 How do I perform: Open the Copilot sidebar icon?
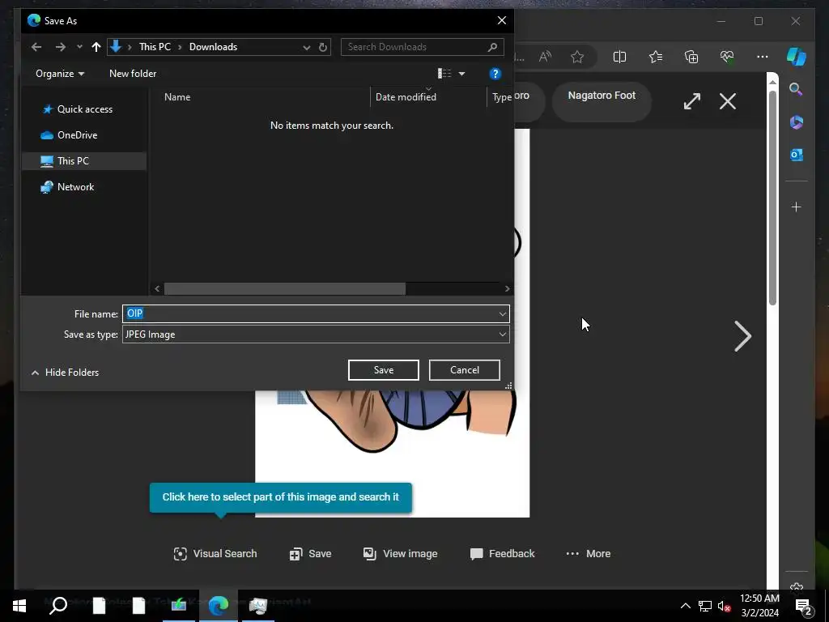[797, 57]
